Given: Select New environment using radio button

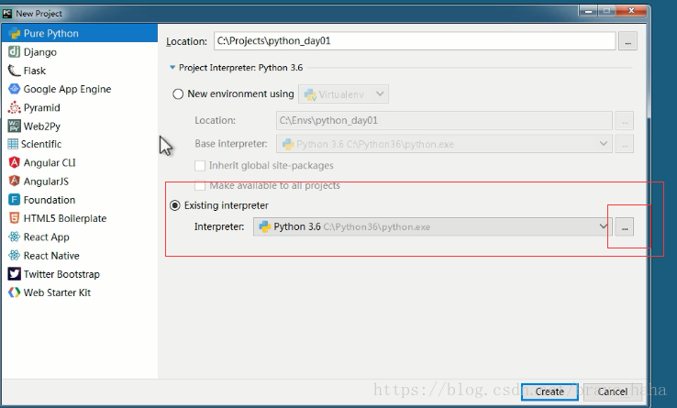Looking at the screenshot, I should click(x=178, y=94).
